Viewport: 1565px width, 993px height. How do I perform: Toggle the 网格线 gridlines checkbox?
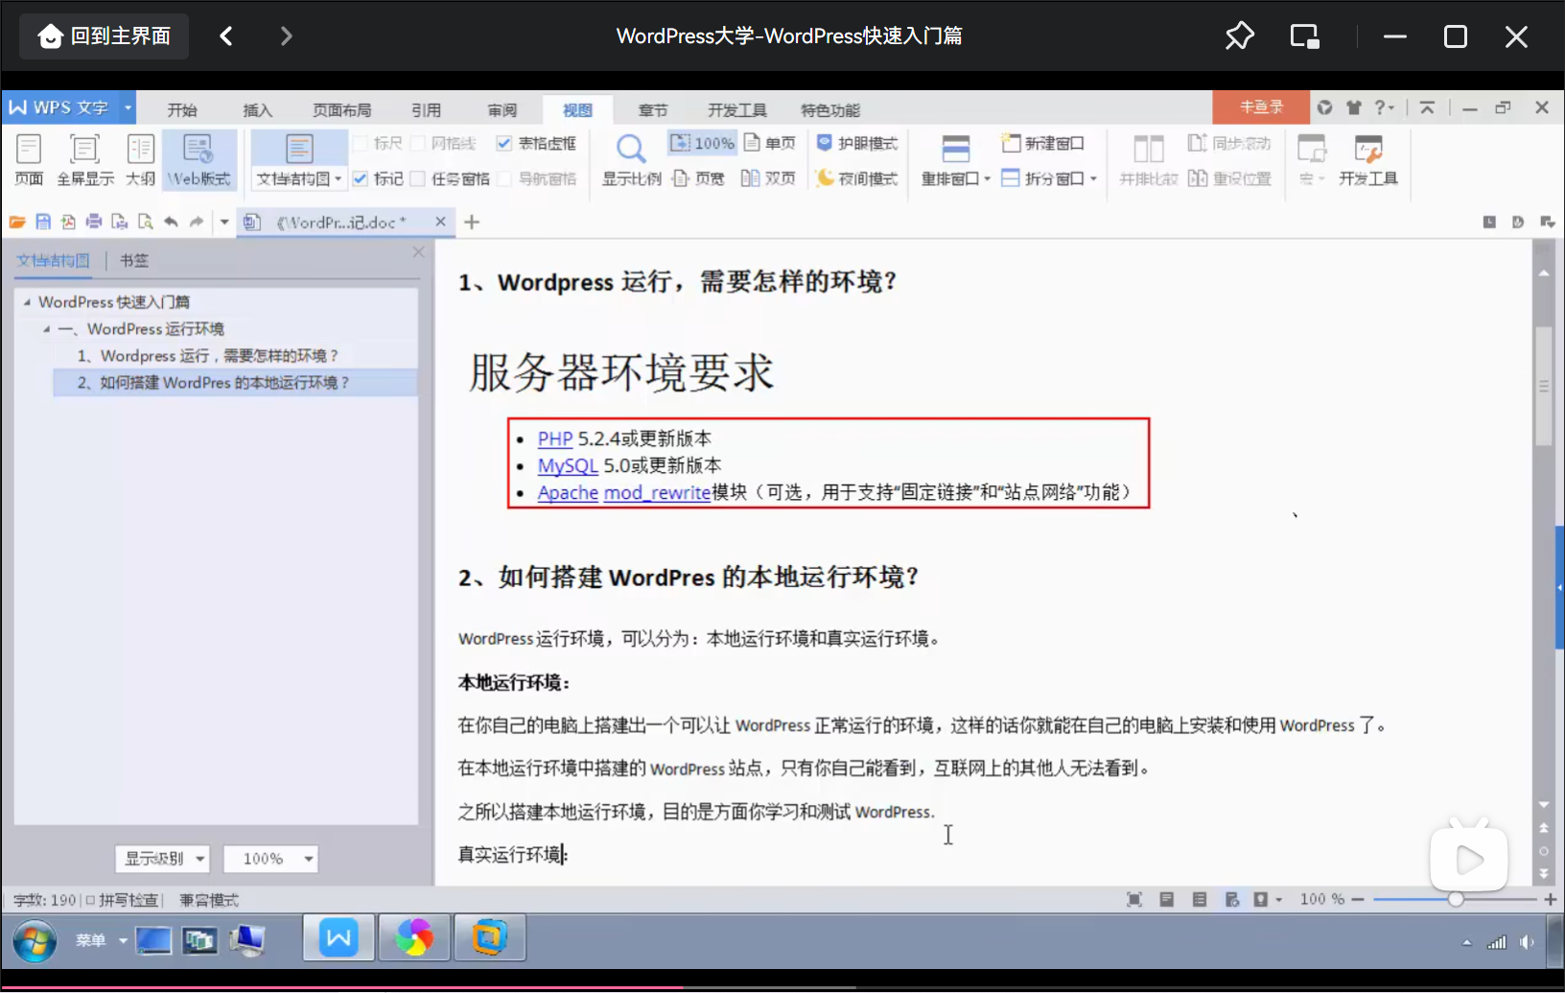(418, 143)
